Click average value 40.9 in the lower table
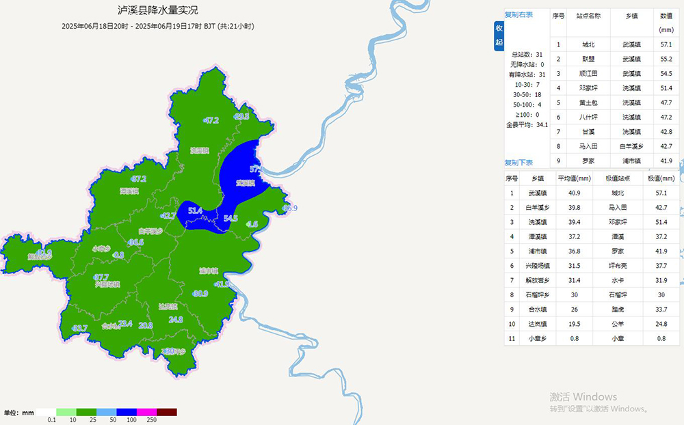The height and width of the screenshot is (425, 684). coord(575,193)
